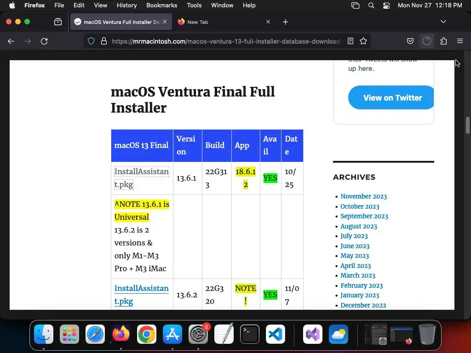Open May 2023 archive link
Image resolution: width=471 pixels, height=353 pixels.
pyautogui.click(x=355, y=256)
